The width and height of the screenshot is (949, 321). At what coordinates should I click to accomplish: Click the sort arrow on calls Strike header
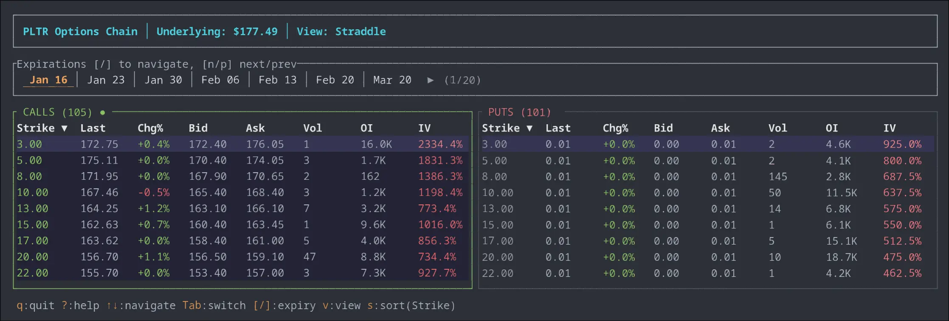64,128
